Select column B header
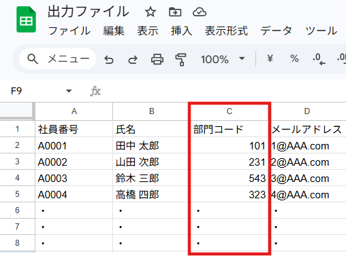The image size is (346, 256). click(x=152, y=111)
